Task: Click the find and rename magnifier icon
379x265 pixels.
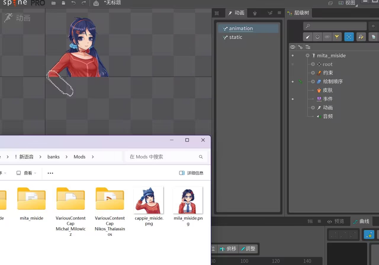Action: (x=361, y=37)
